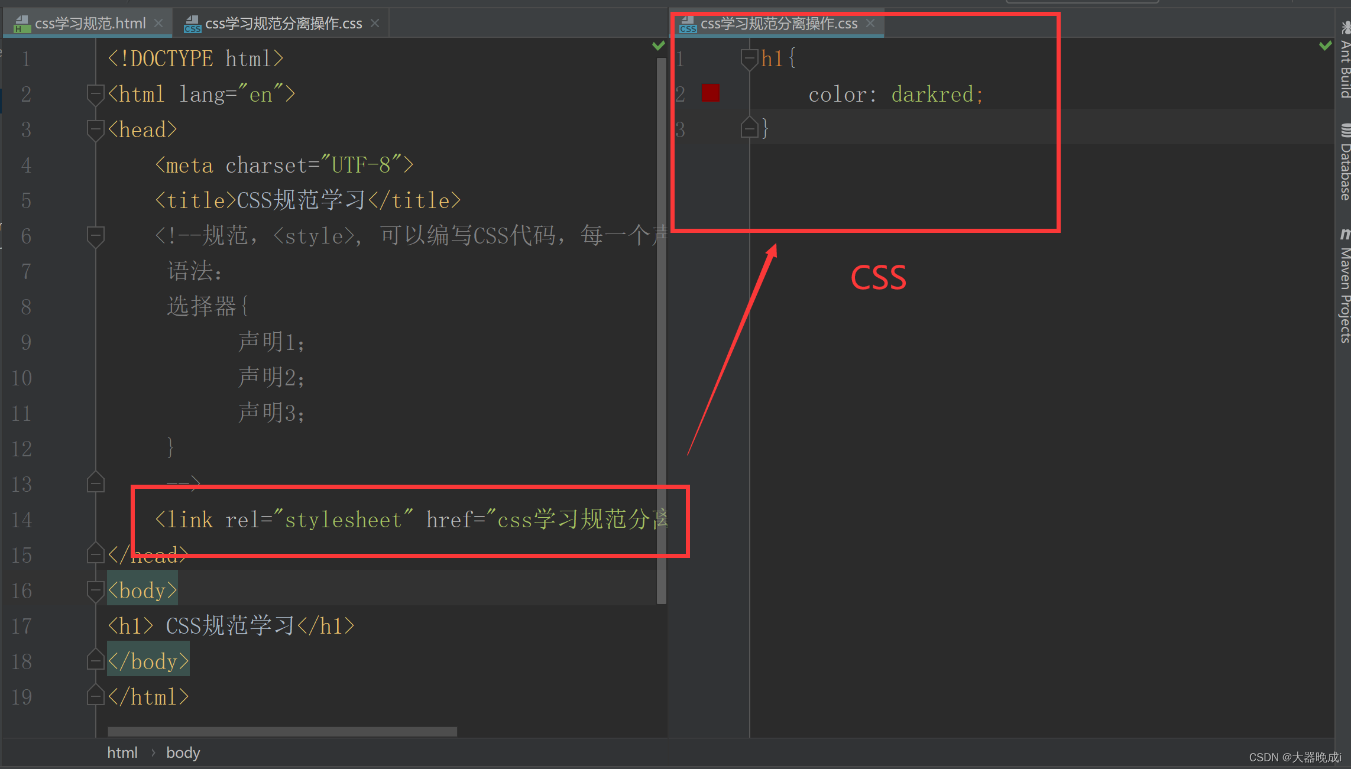Click the horizontal scrollbar of HTML editor
Image resolution: width=1351 pixels, height=769 pixels.
(283, 732)
